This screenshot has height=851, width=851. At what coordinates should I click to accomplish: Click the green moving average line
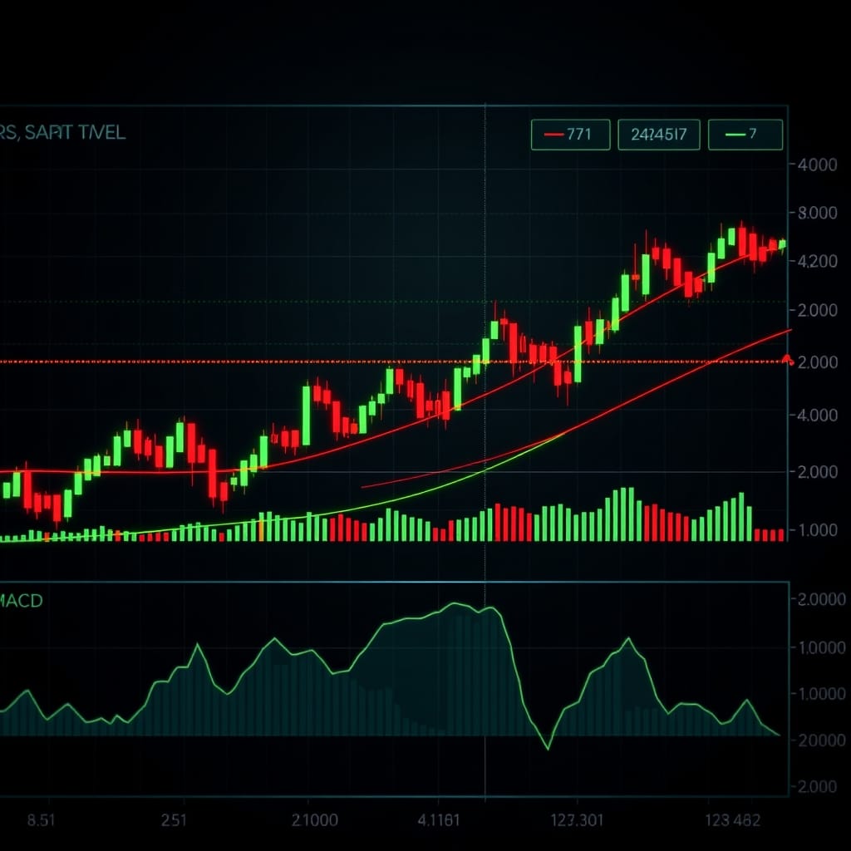click(x=416, y=494)
